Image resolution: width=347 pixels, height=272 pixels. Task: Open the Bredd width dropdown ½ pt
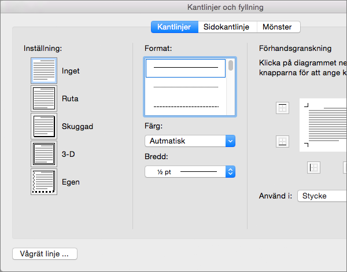point(190,172)
